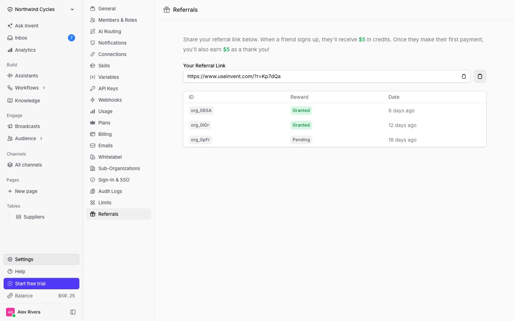
Task: Expand the Audience submenu chevron
Action: click(x=41, y=138)
